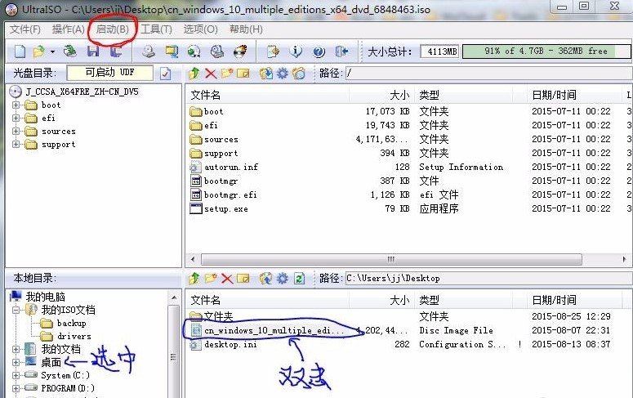The image size is (633, 398).
Task: Expand the 我的文档 tree node
Action: [16, 349]
